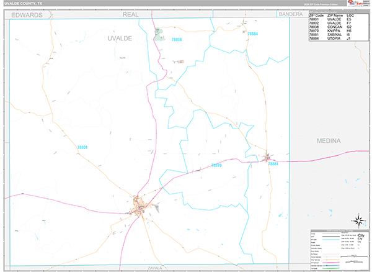Click the compass rose icon
The image size is (372, 272).
point(358,219)
